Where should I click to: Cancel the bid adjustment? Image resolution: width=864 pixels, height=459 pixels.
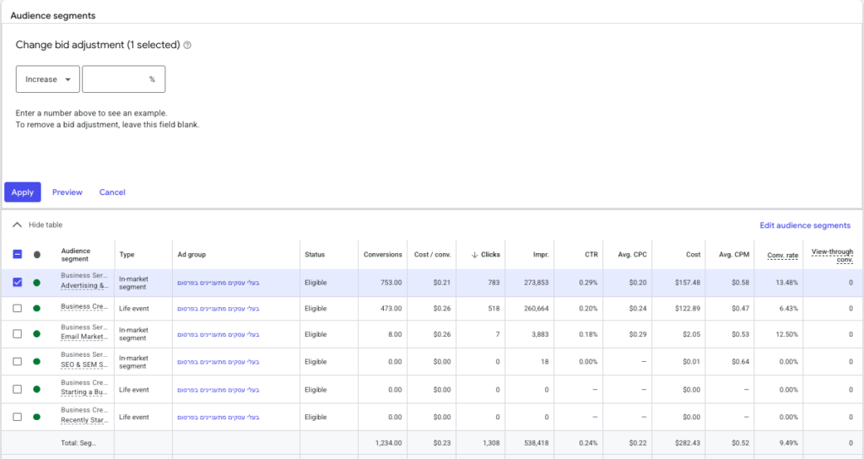pos(112,192)
